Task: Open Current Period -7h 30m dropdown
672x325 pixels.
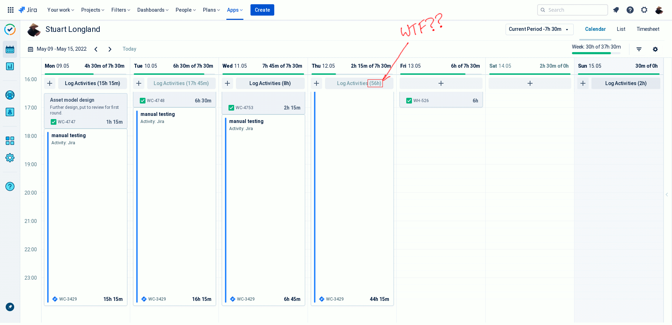Action: pyautogui.click(x=539, y=29)
